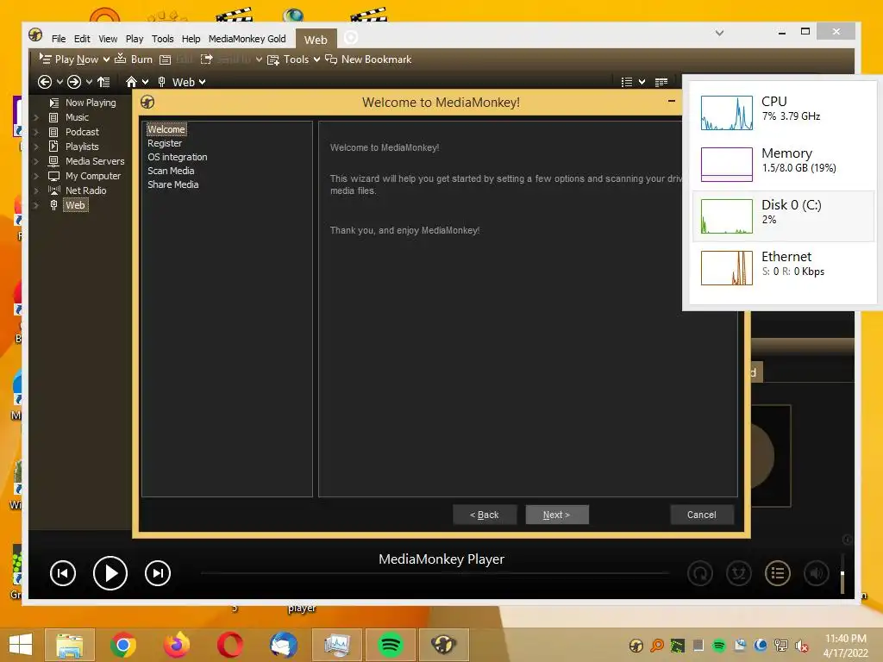Mute the player with speaker button
The width and height of the screenshot is (883, 662).
tap(817, 573)
